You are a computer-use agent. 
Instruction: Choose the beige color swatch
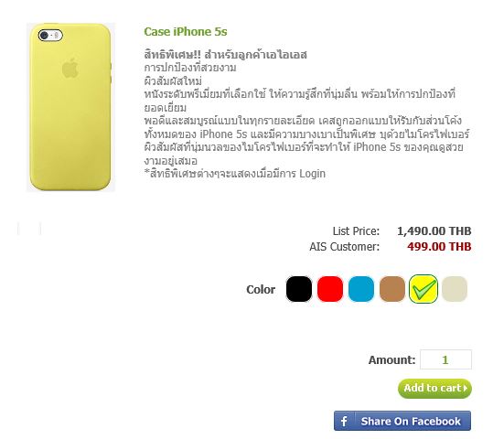[x=455, y=289]
